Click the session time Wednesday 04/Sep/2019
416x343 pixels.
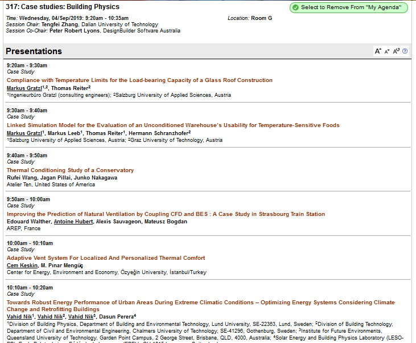(73, 18)
